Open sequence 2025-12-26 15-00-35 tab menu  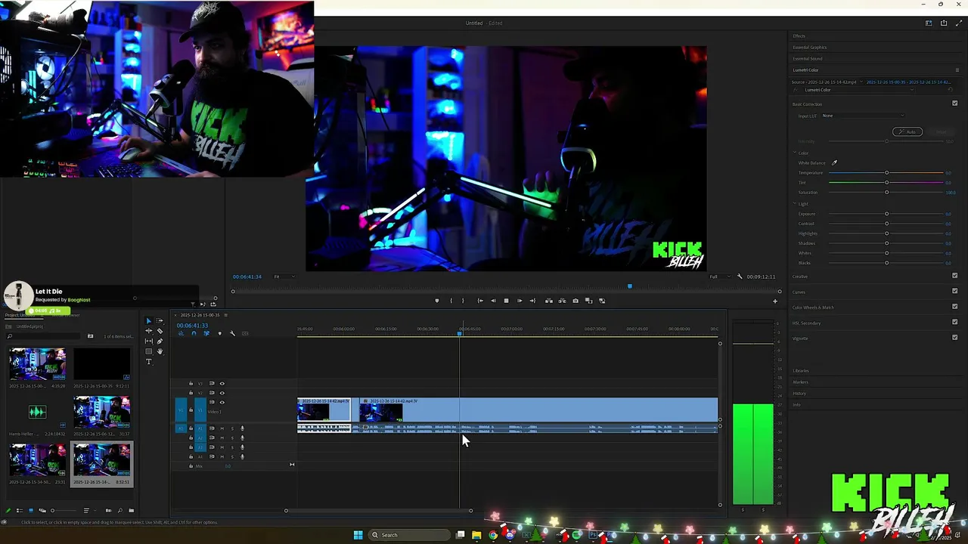(x=225, y=315)
